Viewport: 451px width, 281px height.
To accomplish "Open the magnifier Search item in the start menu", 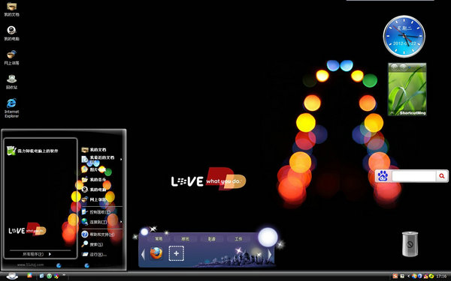I will point(92,244).
